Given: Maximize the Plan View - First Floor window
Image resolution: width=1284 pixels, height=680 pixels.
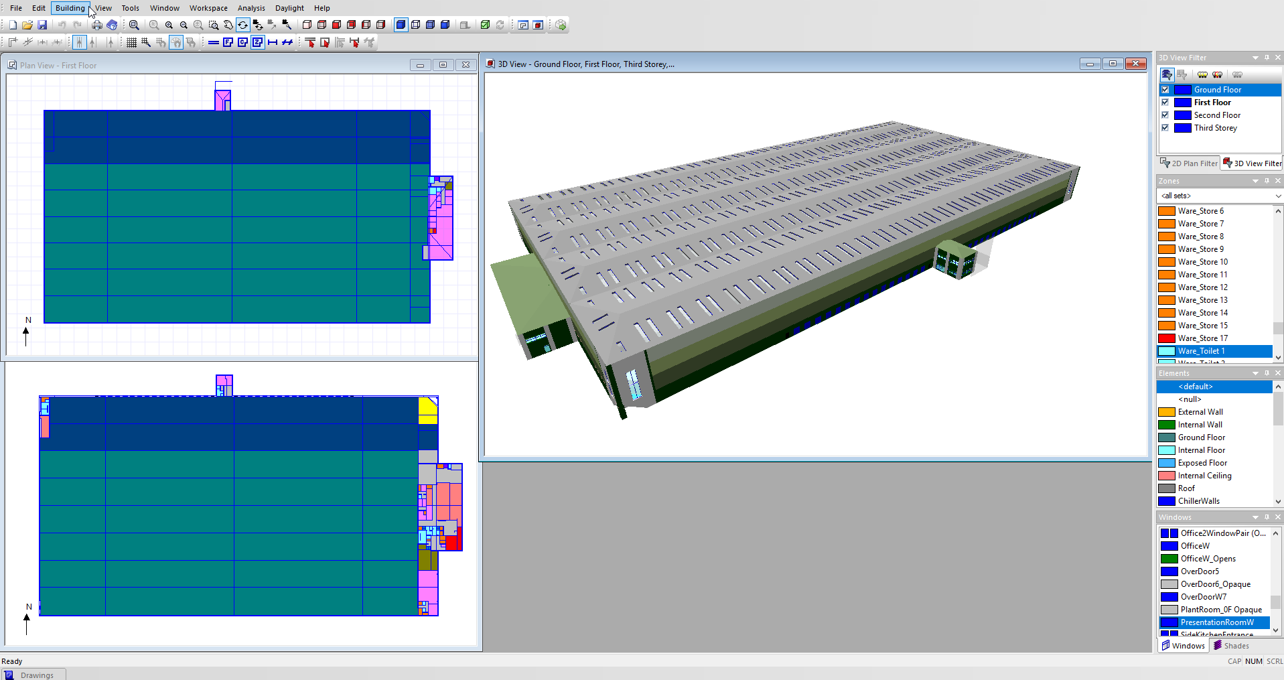Looking at the screenshot, I should click(443, 65).
